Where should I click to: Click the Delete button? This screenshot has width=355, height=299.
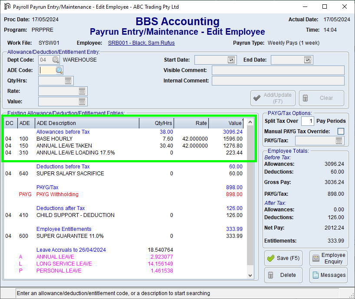284,275
